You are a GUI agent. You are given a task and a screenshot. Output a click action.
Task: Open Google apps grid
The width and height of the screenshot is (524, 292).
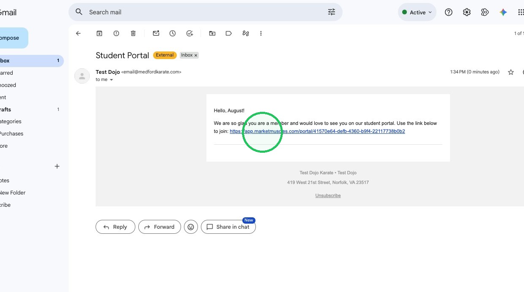pos(521,12)
